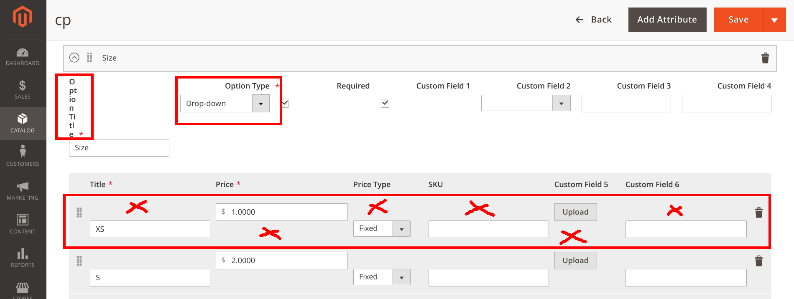Grab the drag handle of the S row
Screen dimensions: 794x299
pyautogui.click(x=79, y=261)
